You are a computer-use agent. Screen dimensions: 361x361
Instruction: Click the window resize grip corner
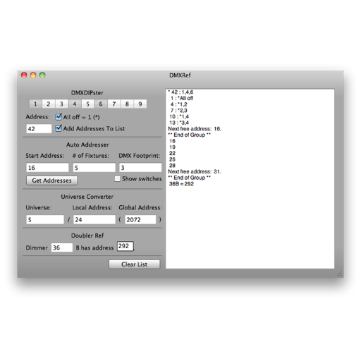pos(340,274)
